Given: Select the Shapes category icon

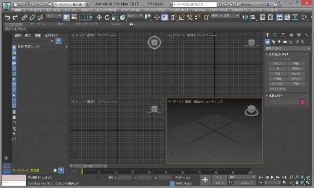Looking at the screenshot, I should (x=273, y=42).
